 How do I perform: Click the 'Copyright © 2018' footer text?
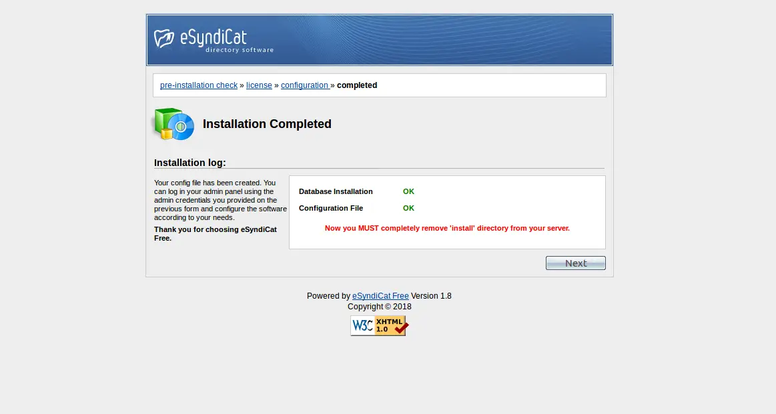(379, 307)
